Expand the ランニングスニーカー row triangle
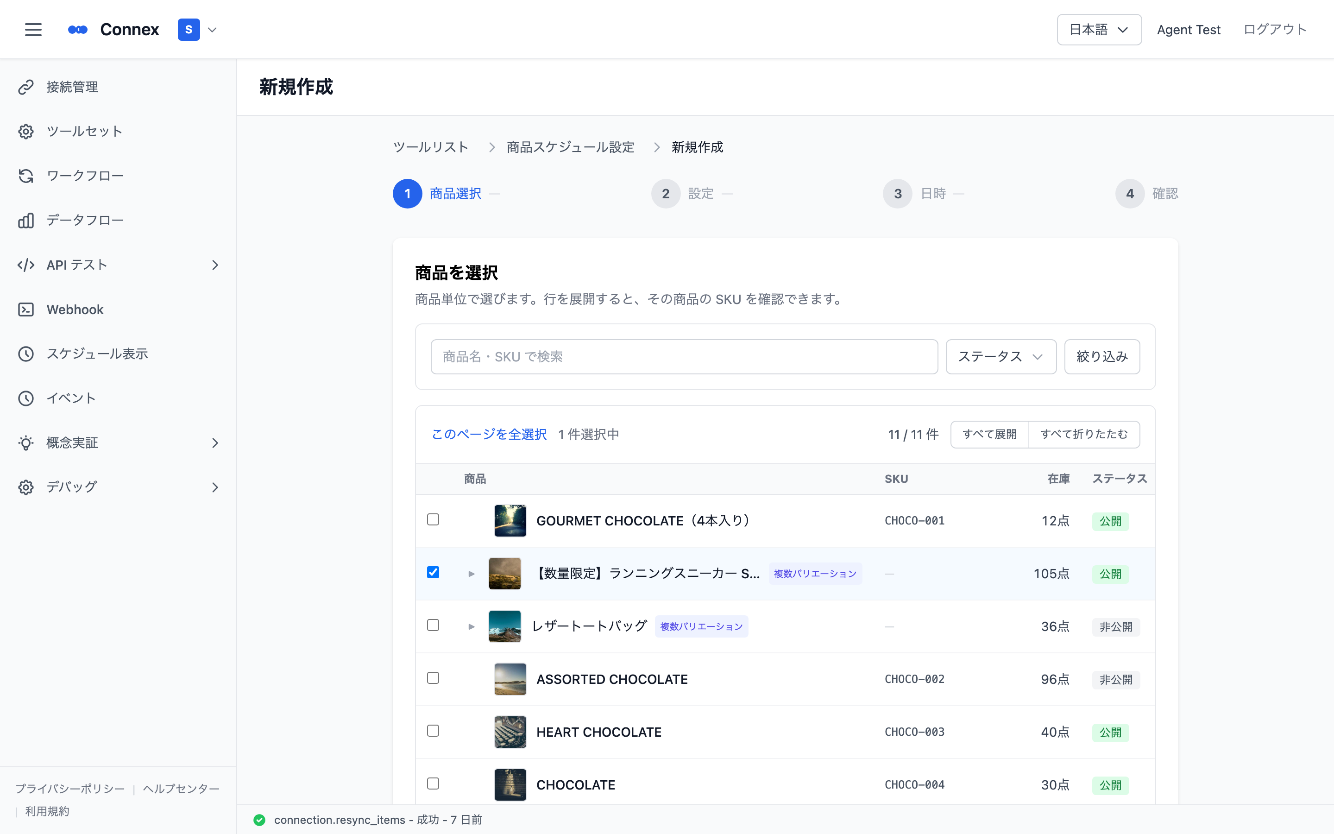 tap(472, 574)
